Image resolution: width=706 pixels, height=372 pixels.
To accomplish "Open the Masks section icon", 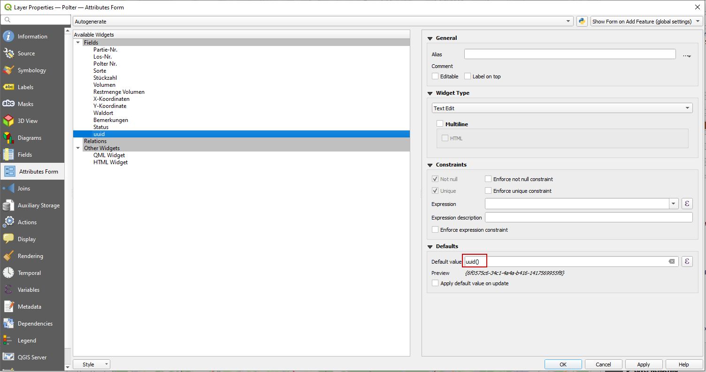I will click(x=8, y=104).
